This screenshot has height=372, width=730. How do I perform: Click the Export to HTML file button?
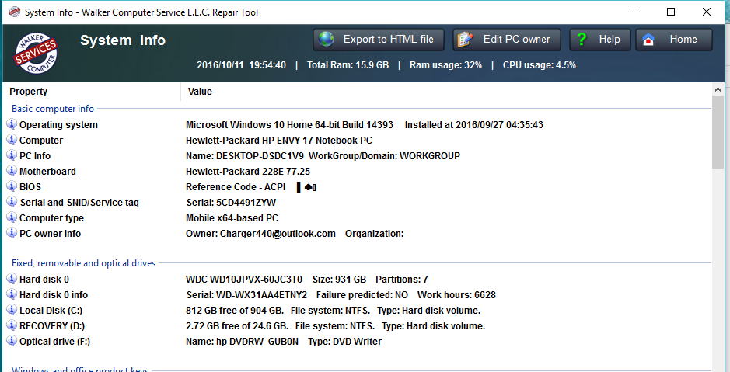(379, 40)
